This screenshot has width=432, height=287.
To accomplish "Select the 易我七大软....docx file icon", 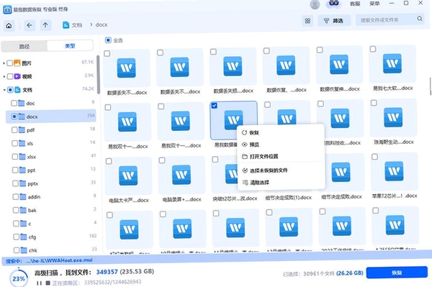I will coord(392,63).
